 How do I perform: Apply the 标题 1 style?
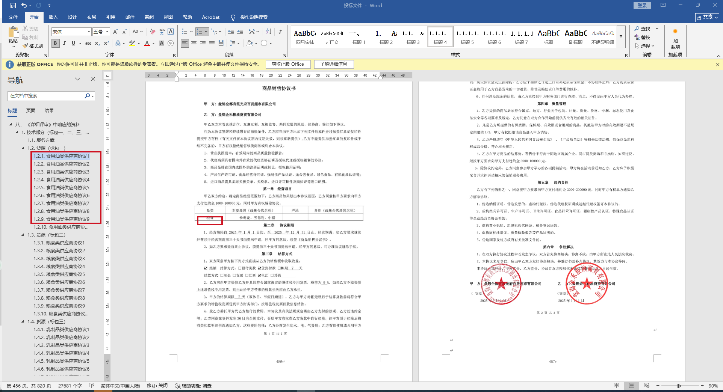pyautogui.click(x=359, y=37)
